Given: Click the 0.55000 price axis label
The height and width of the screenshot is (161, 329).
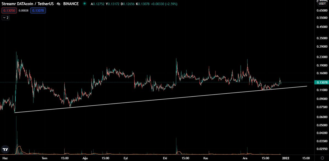Looking at the screenshot, I should pyautogui.click(x=322, y=18).
